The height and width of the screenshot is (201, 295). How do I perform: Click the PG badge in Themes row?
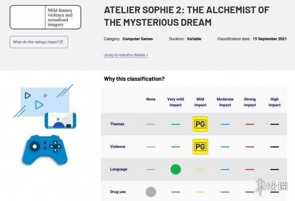[200, 124]
